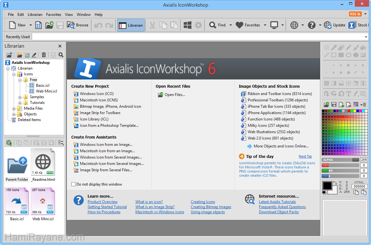371x245 pixels.
Task: Click the view mode icon in file pane toolbar
Action: 61,143
